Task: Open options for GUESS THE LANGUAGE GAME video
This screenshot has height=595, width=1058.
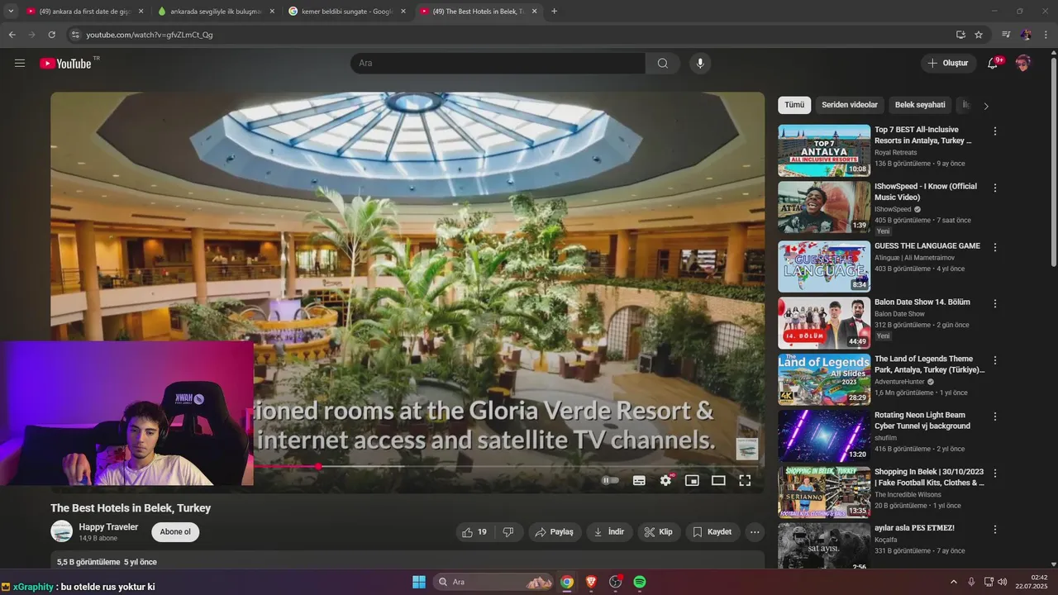Action: 995,247
